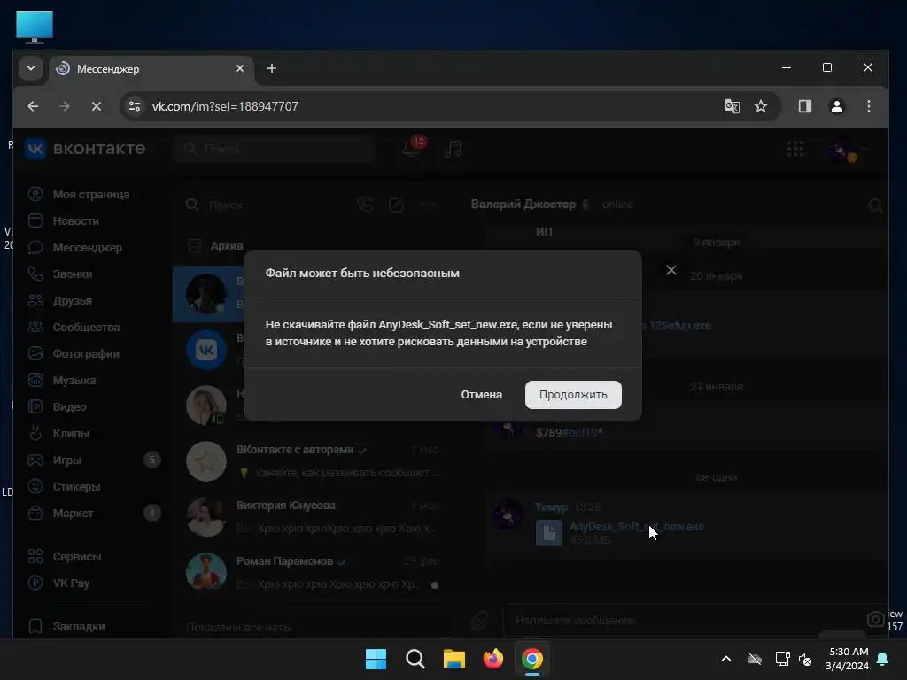Open the Windows Start menu
907x680 pixels.
tap(376, 659)
